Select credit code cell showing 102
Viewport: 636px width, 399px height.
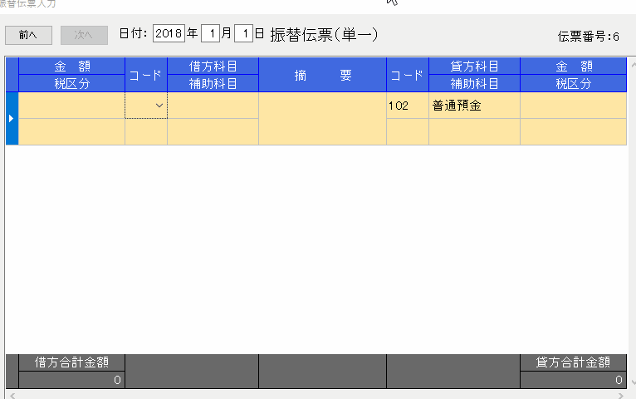407,106
